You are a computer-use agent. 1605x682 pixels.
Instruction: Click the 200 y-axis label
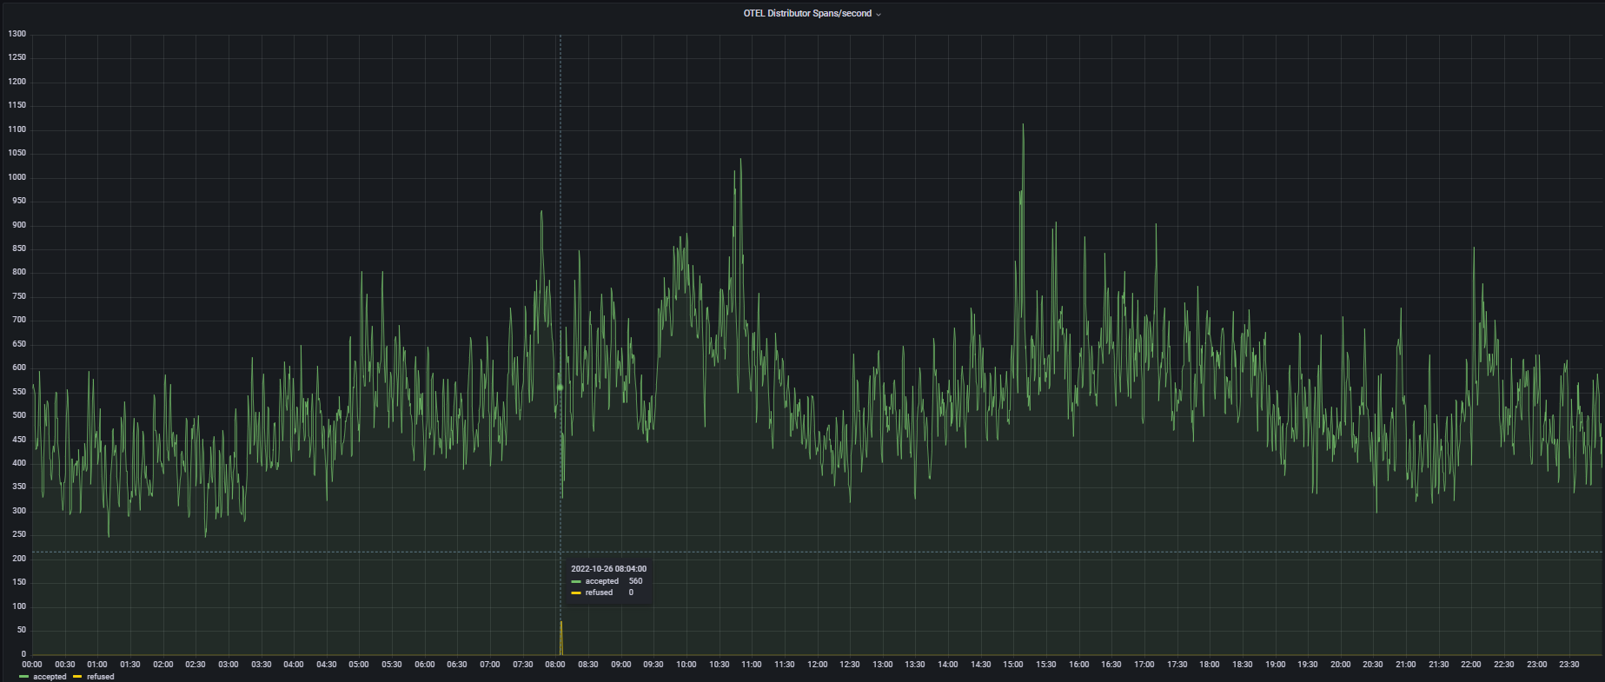coord(19,559)
